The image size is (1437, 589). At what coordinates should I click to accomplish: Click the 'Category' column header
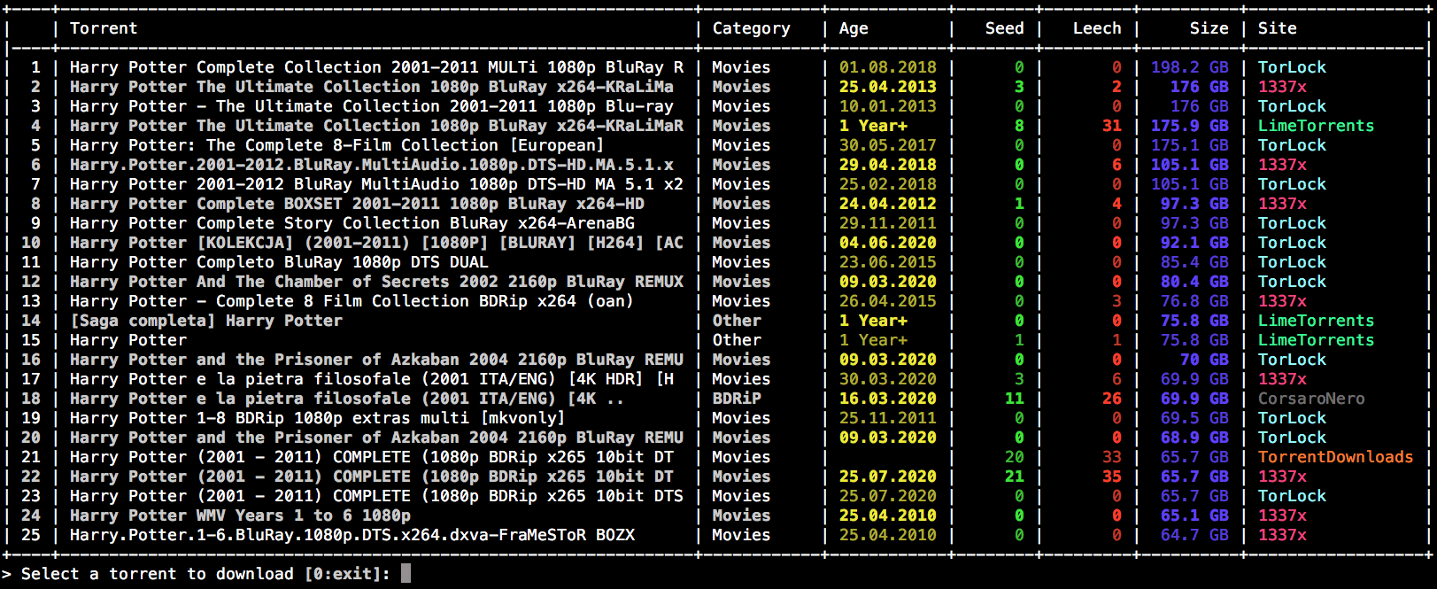click(x=751, y=28)
